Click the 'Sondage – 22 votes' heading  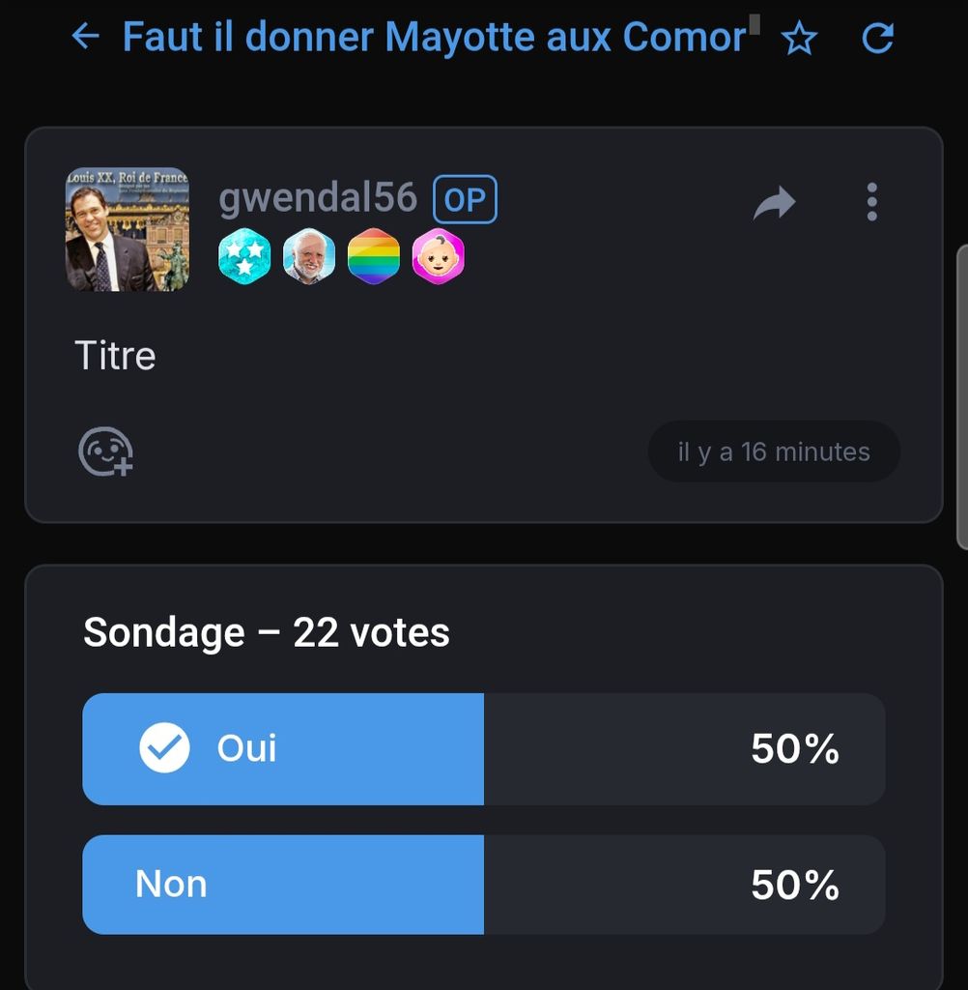[x=267, y=632]
